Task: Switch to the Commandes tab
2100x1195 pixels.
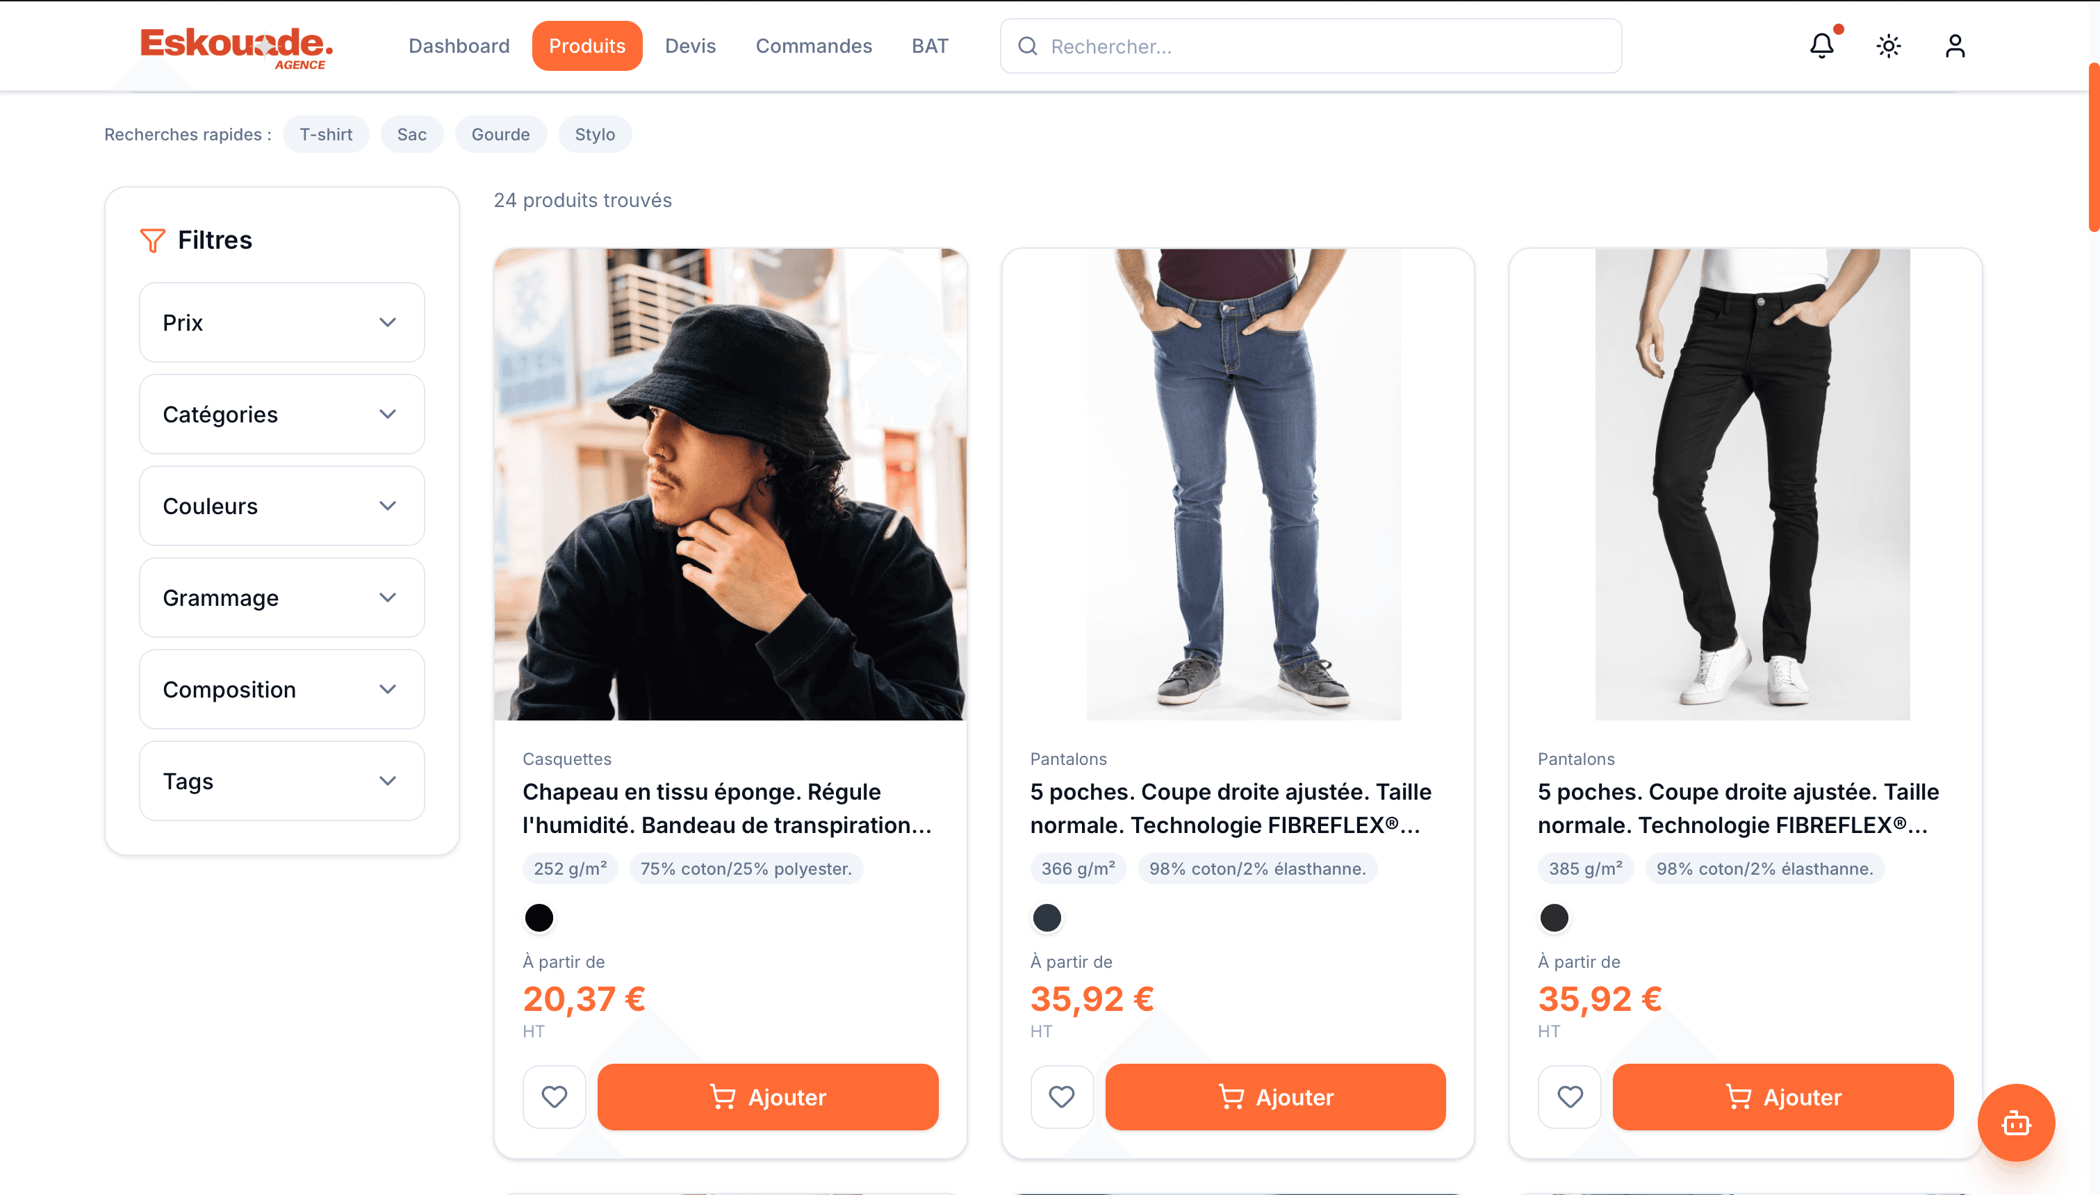Action: [813, 46]
